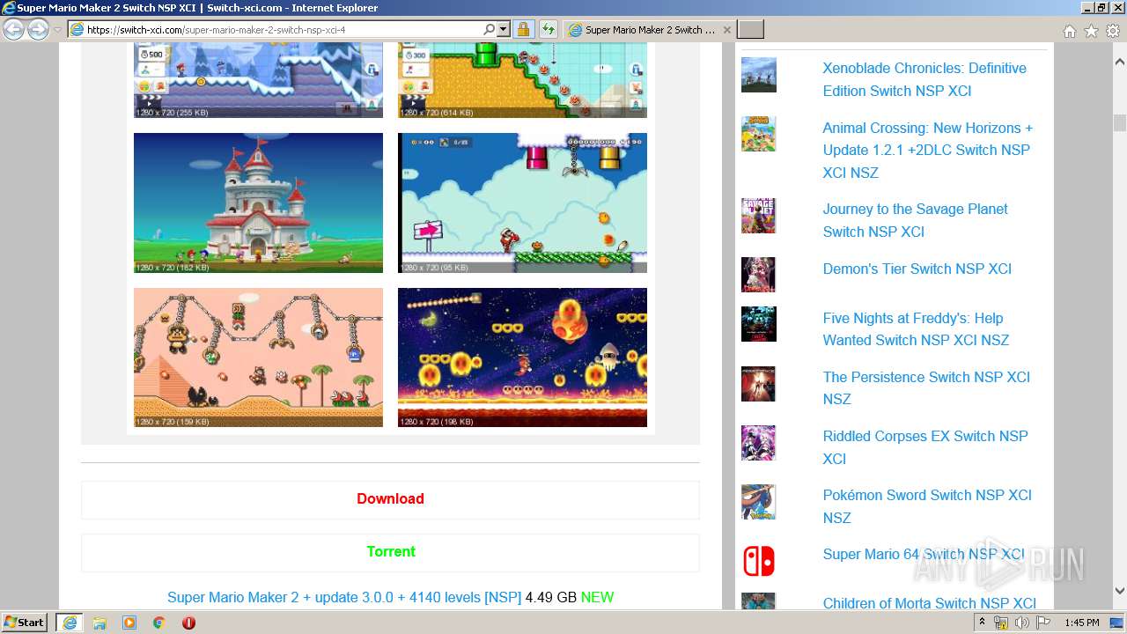Open Journey to the Savage Planet link
The height and width of the screenshot is (634, 1127).
pos(915,220)
